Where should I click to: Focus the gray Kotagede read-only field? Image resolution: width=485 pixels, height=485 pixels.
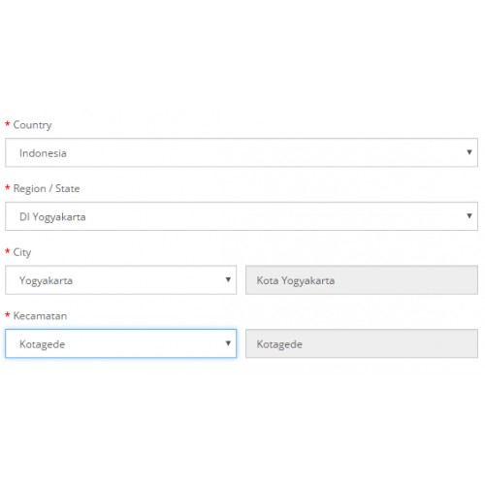tap(362, 343)
